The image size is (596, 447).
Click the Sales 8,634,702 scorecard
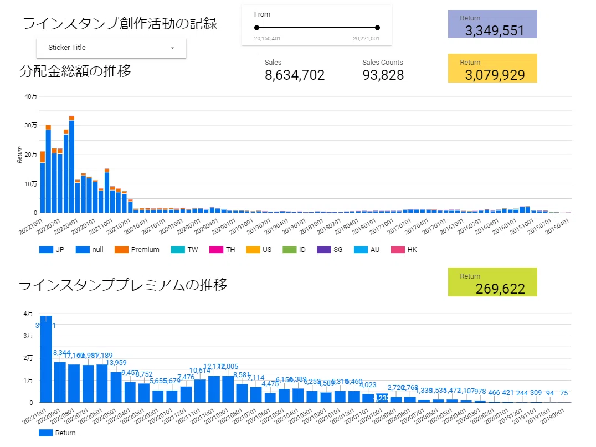pyautogui.click(x=295, y=70)
